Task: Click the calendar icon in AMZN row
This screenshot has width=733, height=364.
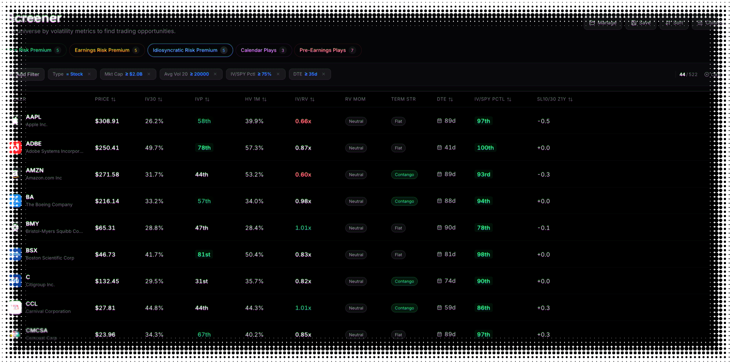Action: pos(439,174)
